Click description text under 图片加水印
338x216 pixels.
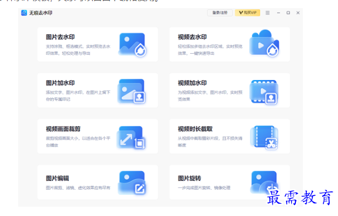pos(78,96)
